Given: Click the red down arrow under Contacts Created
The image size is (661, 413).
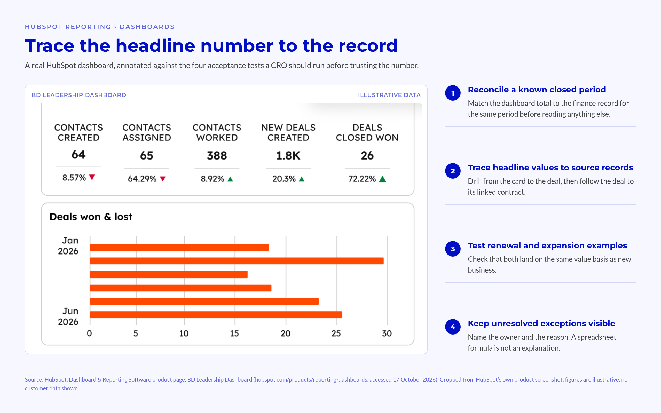Looking at the screenshot, I should coord(92,177).
